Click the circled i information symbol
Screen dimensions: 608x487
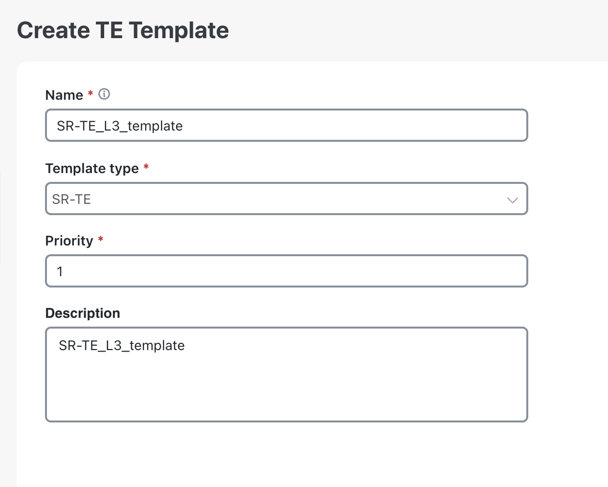[104, 94]
